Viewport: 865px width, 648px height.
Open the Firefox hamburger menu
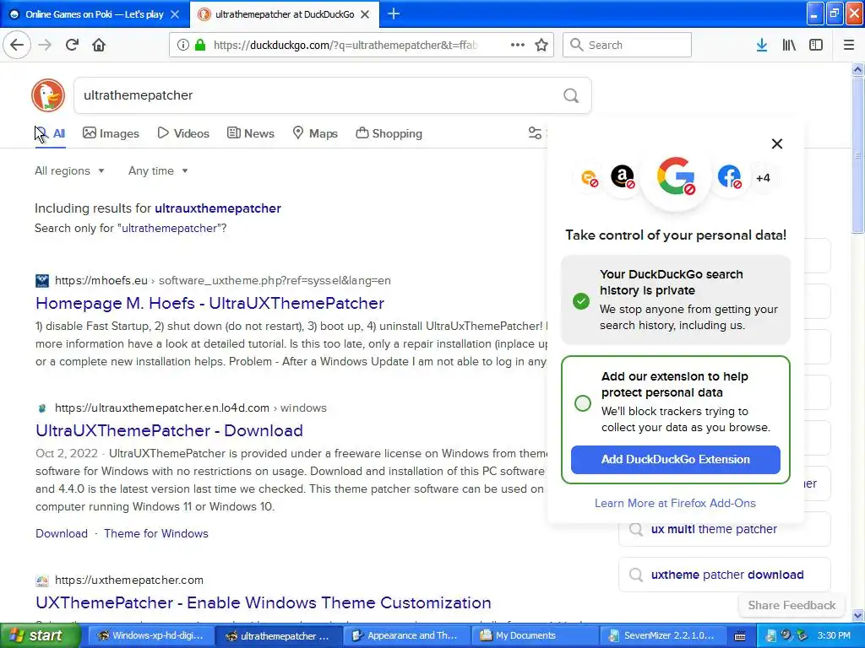849,45
